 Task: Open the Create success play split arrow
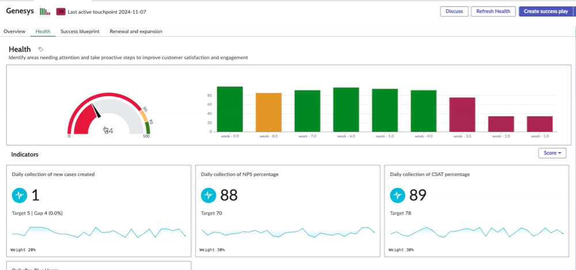click(574, 11)
